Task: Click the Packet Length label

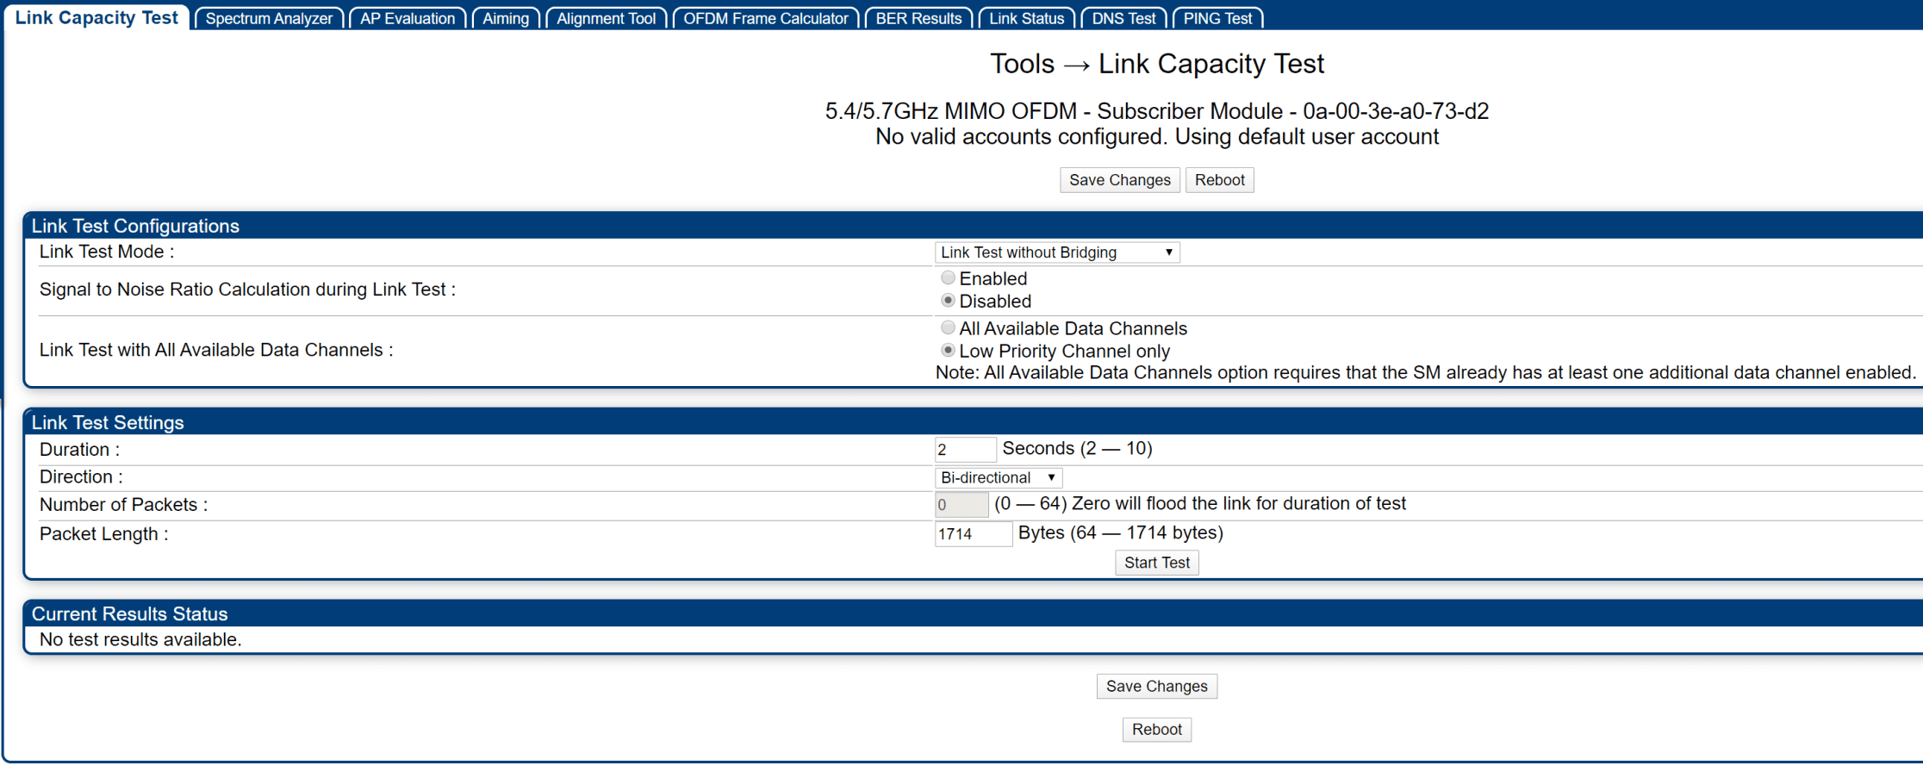Action: [x=104, y=534]
